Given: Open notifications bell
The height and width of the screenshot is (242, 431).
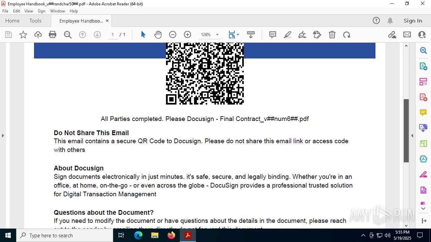Looking at the screenshot, I should (x=390, y=21).
